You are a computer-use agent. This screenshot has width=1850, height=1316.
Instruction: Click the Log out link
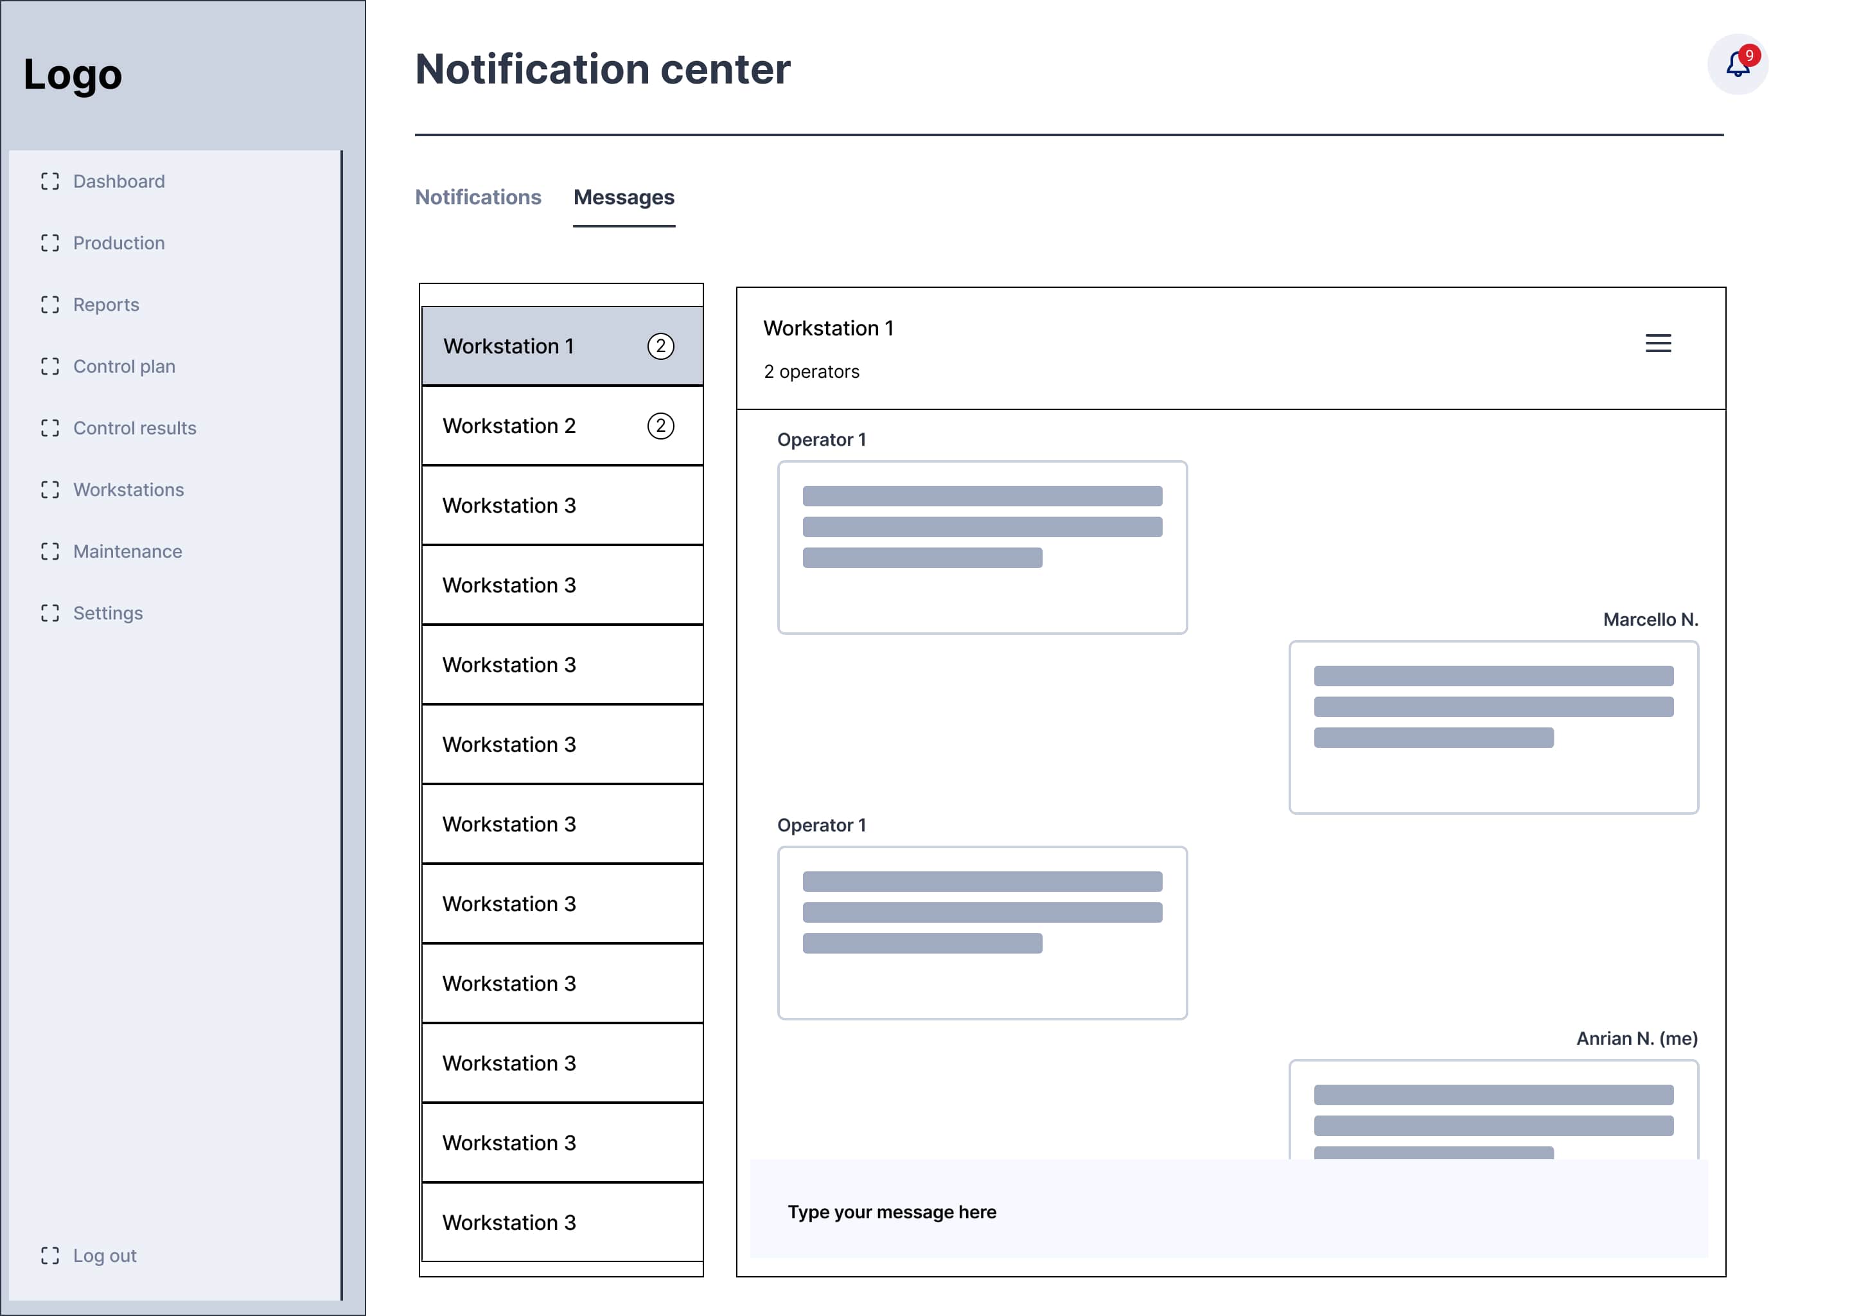105,1255
